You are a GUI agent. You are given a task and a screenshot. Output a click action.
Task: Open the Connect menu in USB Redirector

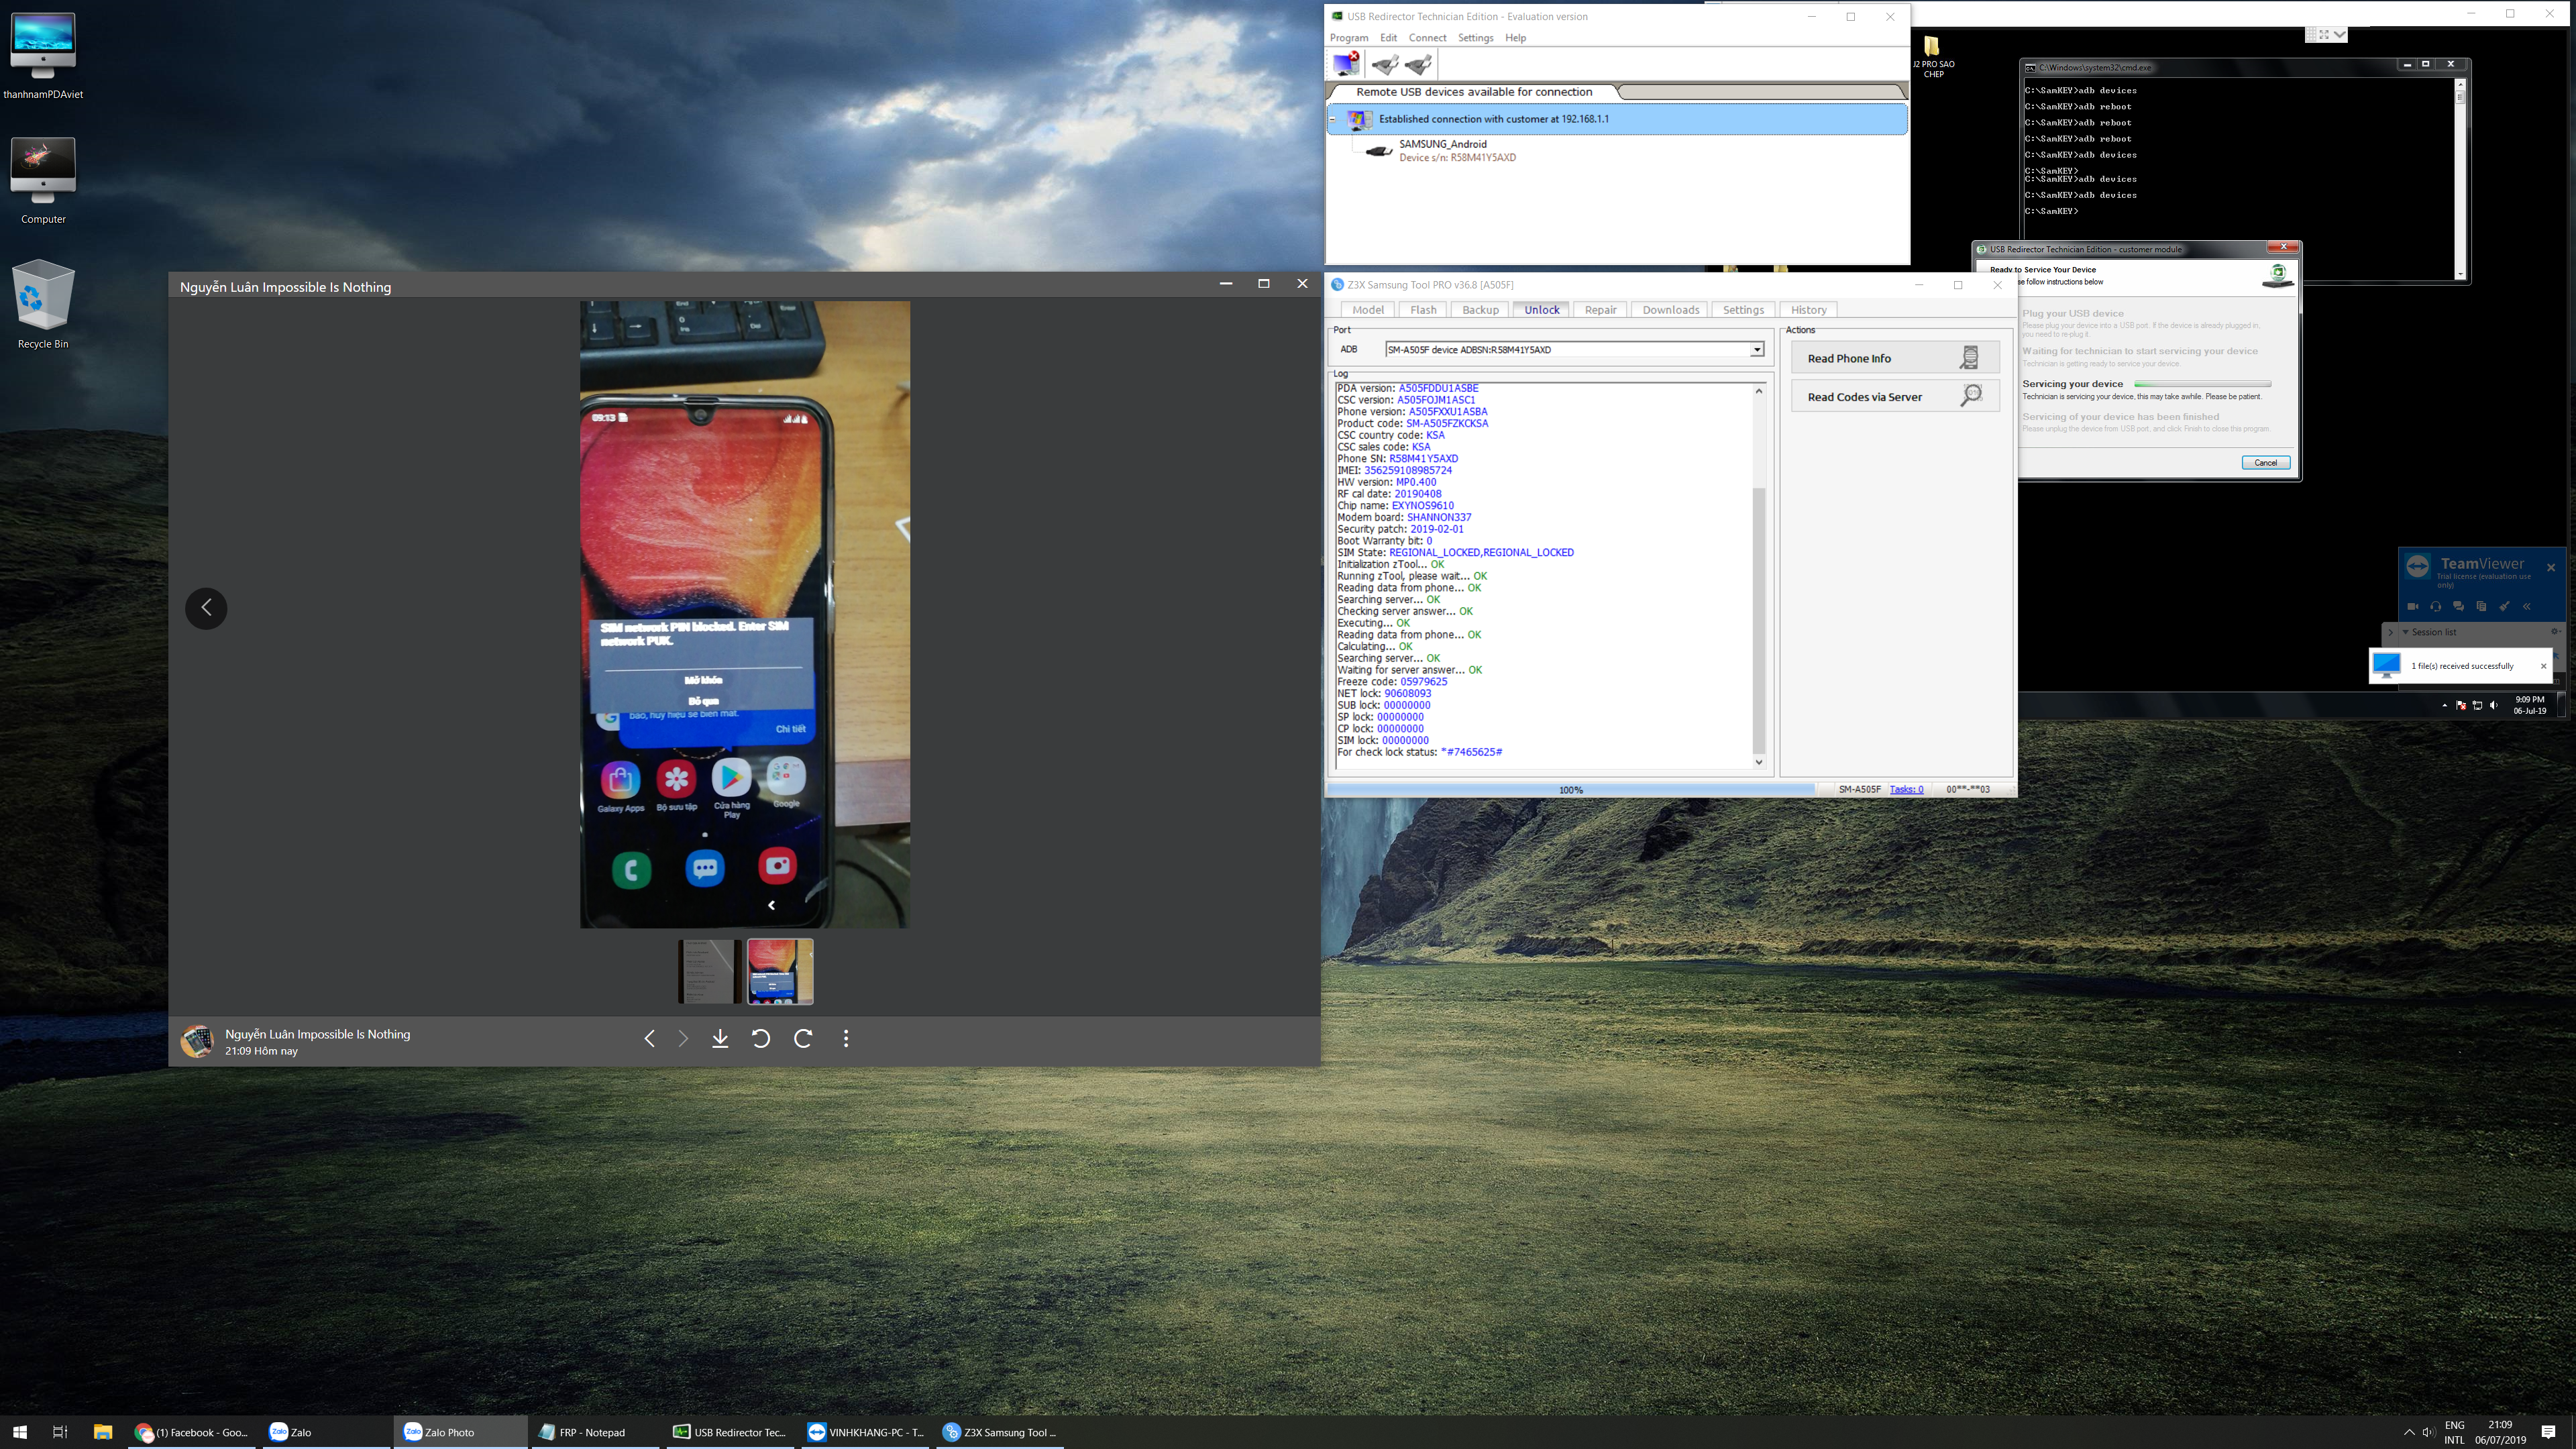click(1427, 38)
